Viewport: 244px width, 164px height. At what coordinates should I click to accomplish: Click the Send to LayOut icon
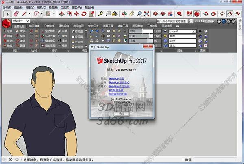[170, 14]
